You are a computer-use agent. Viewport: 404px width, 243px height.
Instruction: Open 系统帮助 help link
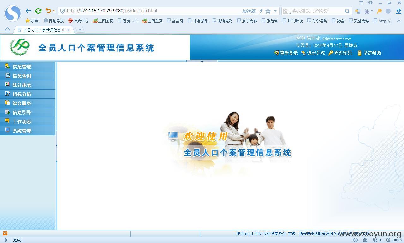click(x=369, y=53)
